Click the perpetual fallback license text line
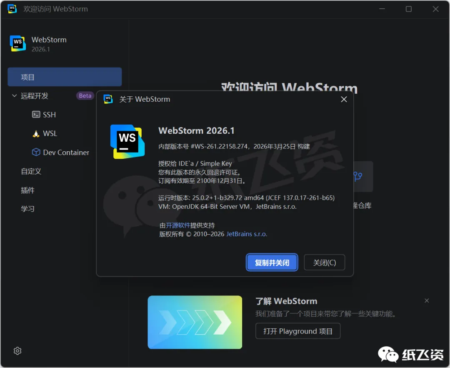The image size is (450, 368). click(x=200, y=172)
